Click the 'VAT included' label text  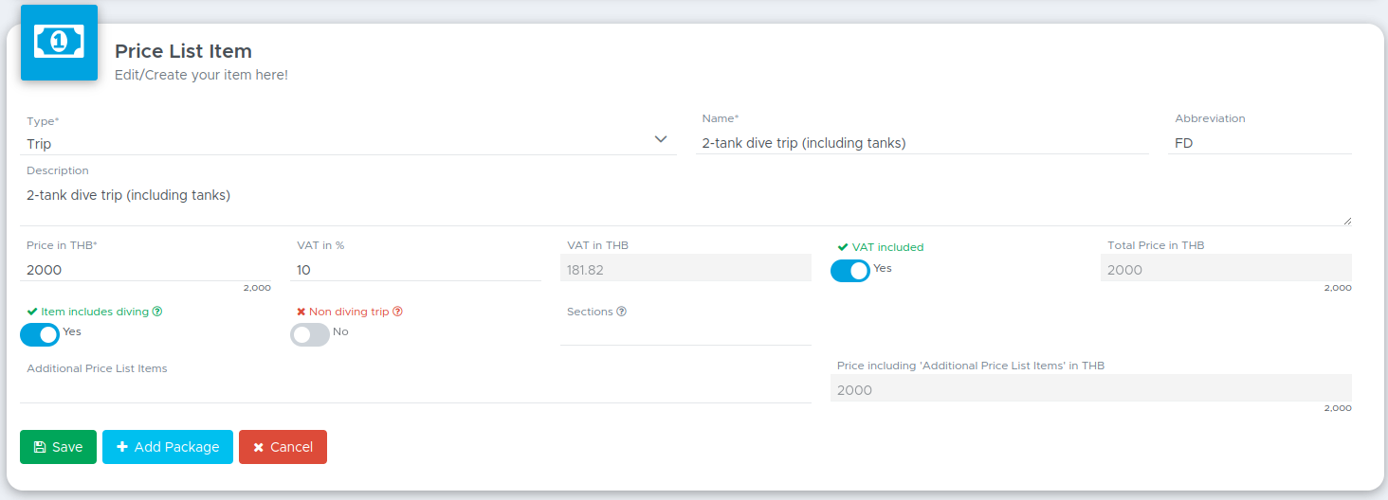(887, 247)
